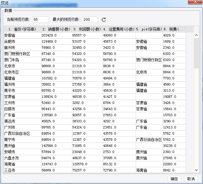Focus the 当前预览行数 input field
The width and height of the screenshot is (203, 184).
(40, 20)
